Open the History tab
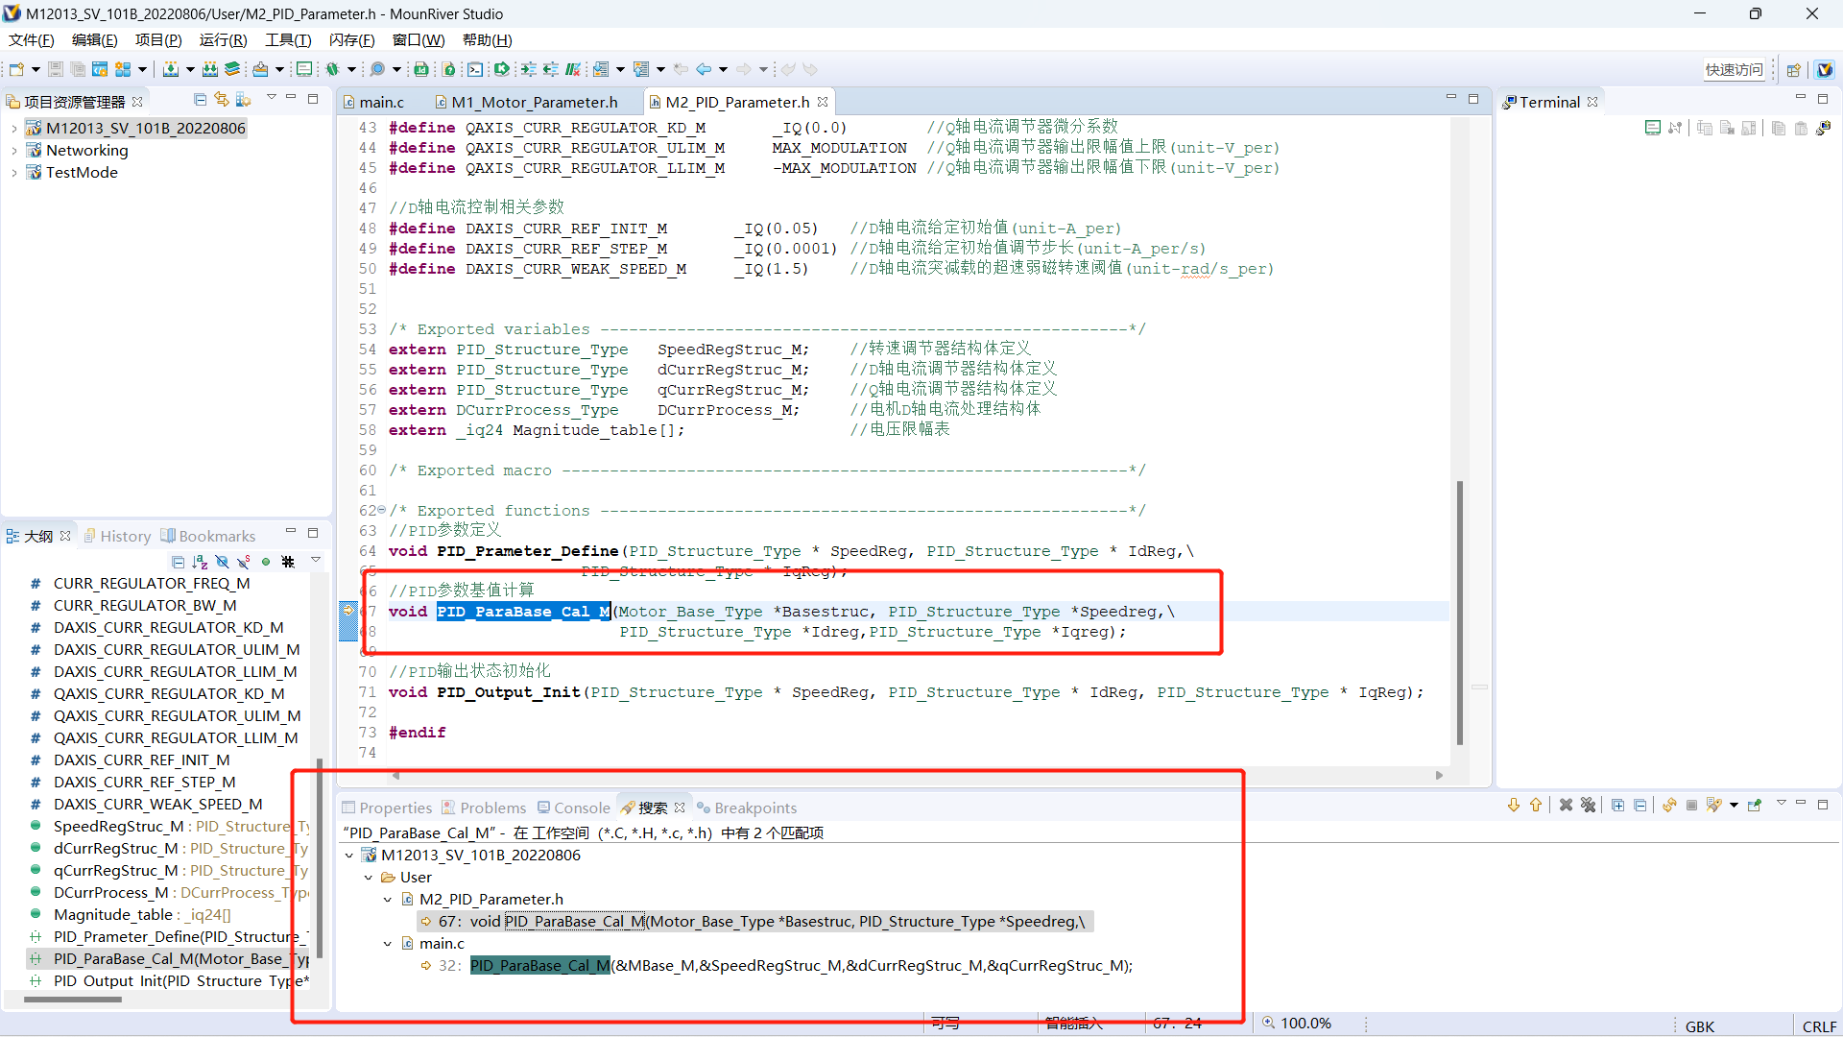The height and width of the screenshot is (1037, 1843). tap(117, 536)
